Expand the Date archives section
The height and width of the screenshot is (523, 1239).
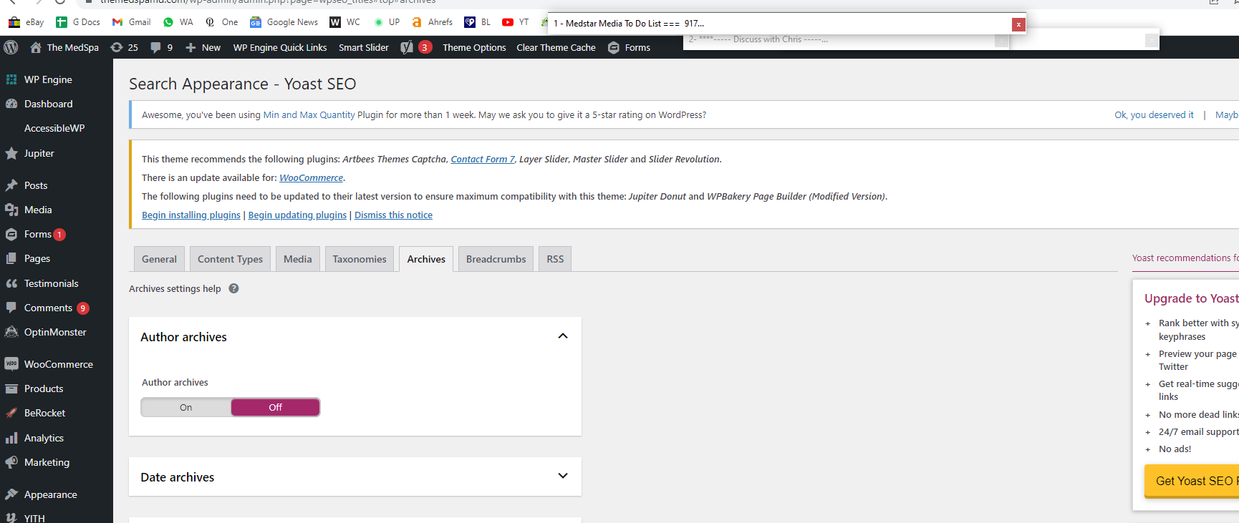click(563, 476)
